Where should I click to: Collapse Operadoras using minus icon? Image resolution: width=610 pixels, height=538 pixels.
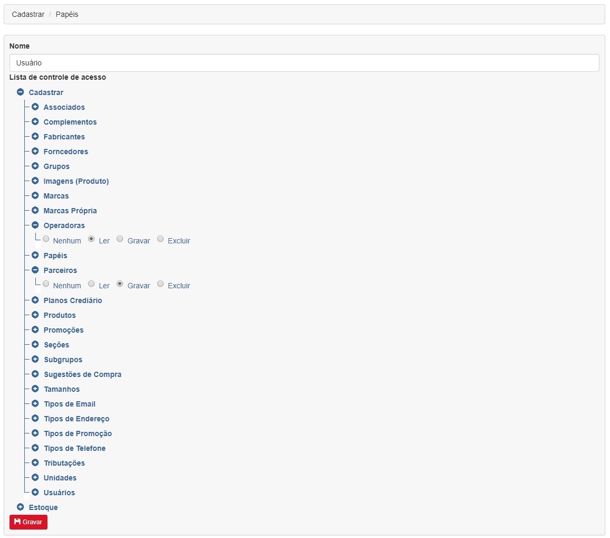[35, 225]
